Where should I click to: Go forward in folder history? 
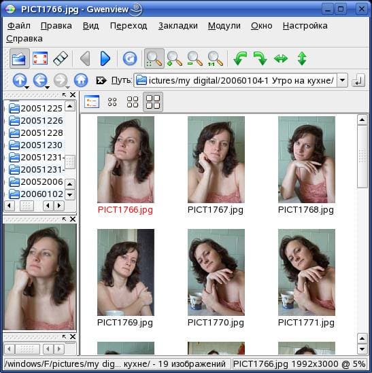point(61,80)
